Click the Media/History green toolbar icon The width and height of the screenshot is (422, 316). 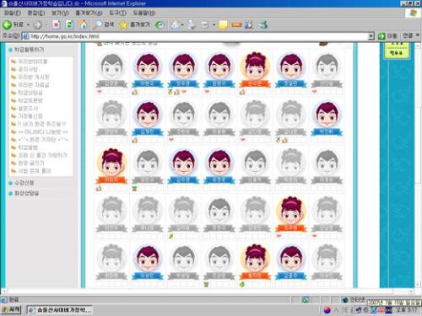point(160,24)
